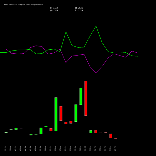Click the 08 Jan date label
This screenshot has height=156, width=156.
(5, 149)
